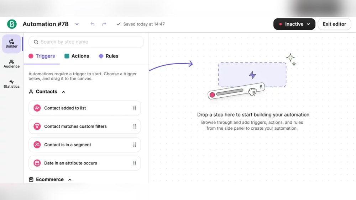Screen dimensions: 356x200
Task: Redo the last change
Action: pyautogui.click(x=104, y=24)
